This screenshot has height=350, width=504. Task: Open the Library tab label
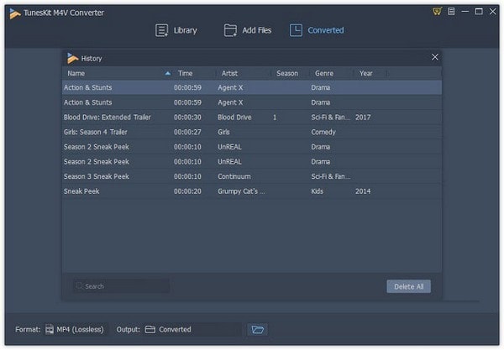point(186,30)
